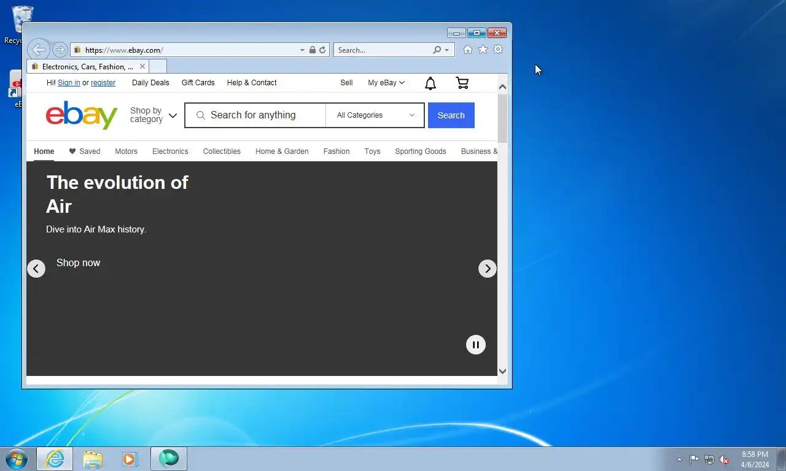Go to the Home & Garden category
Image resolution: width=786 pixels, height=471 pixels.
coord(282,151)
